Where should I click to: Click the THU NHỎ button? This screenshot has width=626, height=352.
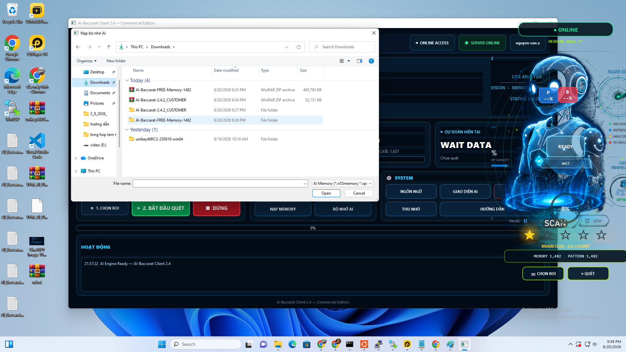pos(411,209)
